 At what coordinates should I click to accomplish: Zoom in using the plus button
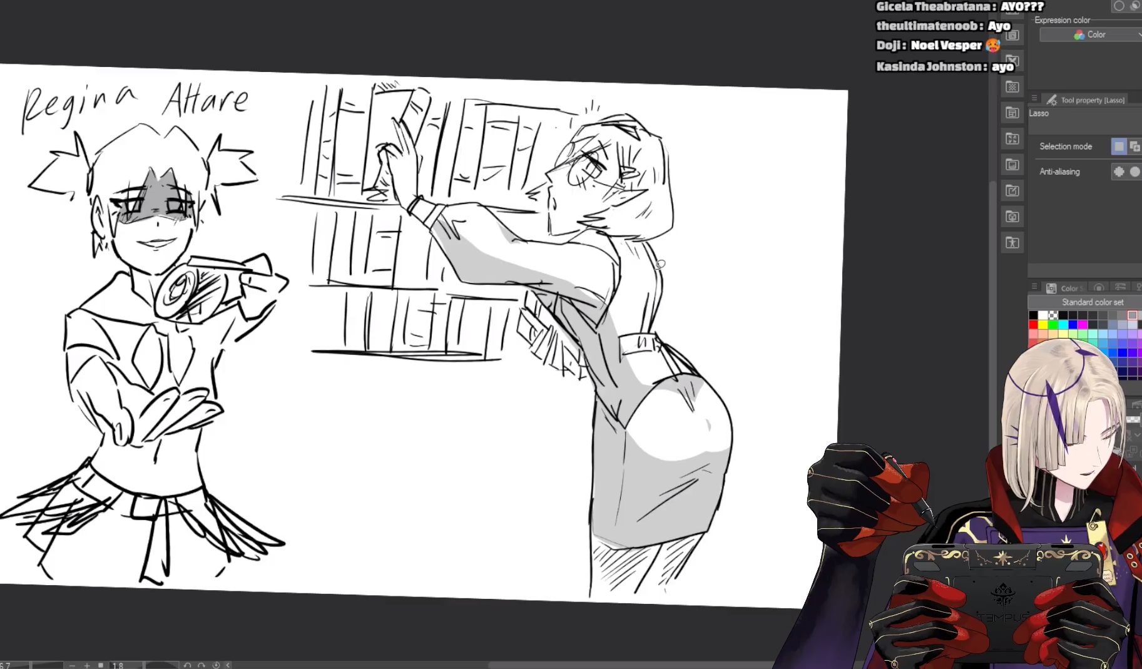pyautogui.click(x=87, y=665)
